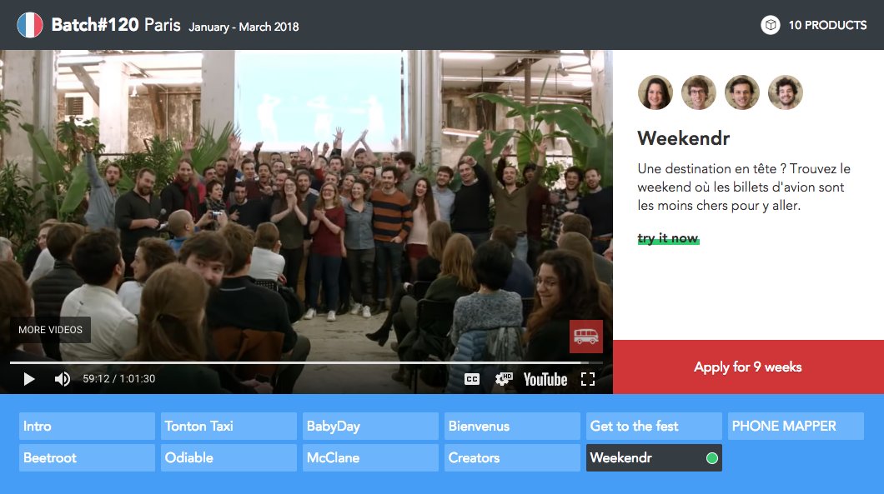Select the Tonton Taxi product

click(x=229, y=426)
